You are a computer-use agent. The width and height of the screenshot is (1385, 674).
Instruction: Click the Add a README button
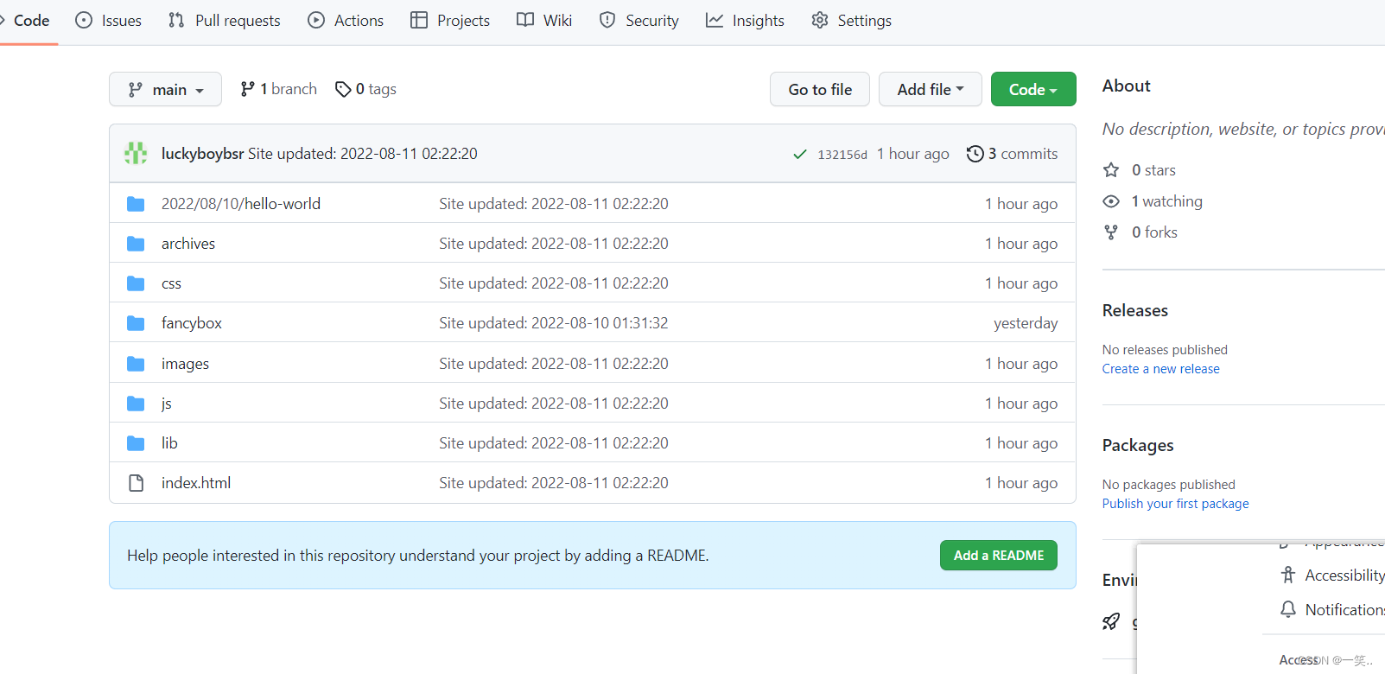pos(999,556)
